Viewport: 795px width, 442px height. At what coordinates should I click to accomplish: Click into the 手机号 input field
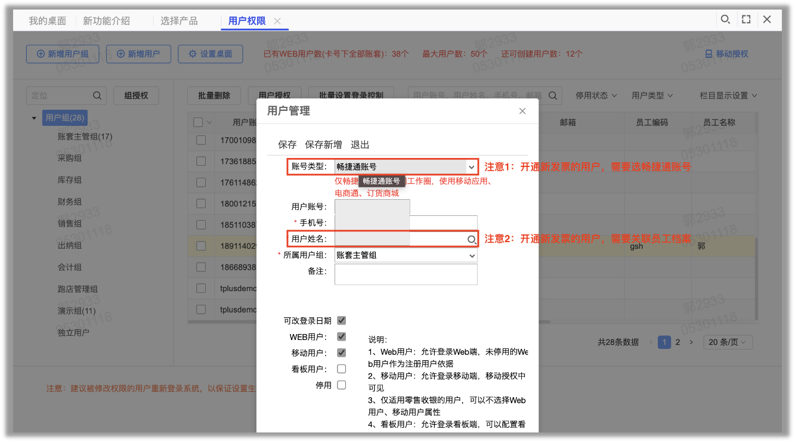(x=406, y=223)
